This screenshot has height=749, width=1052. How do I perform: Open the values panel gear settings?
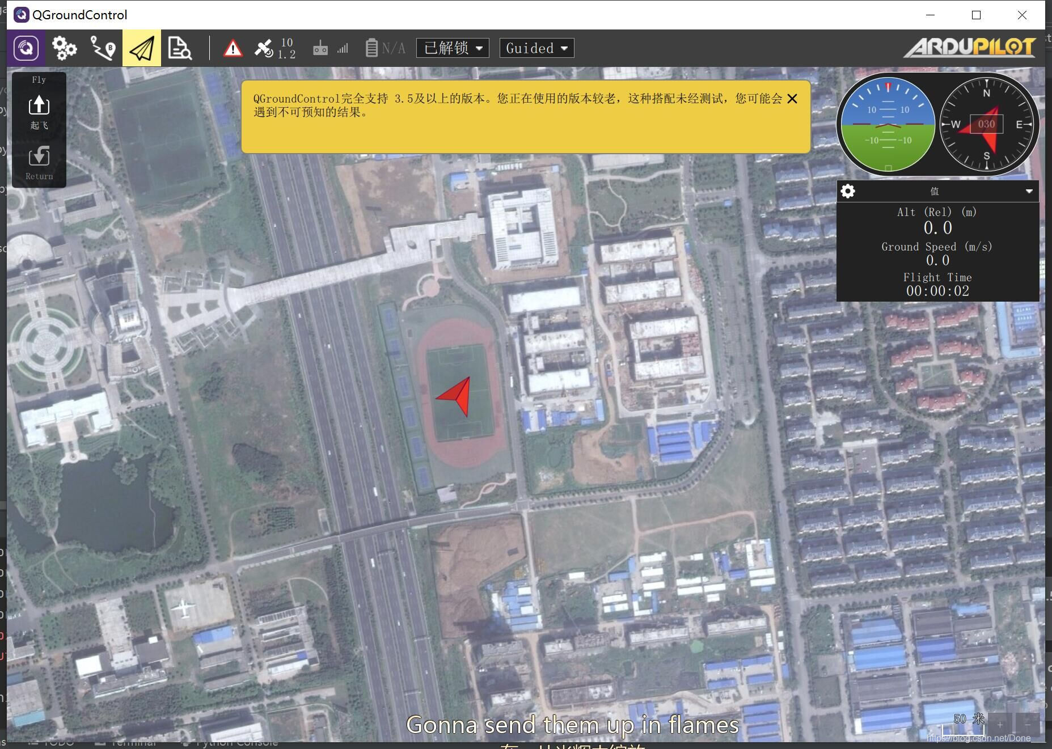848,191
